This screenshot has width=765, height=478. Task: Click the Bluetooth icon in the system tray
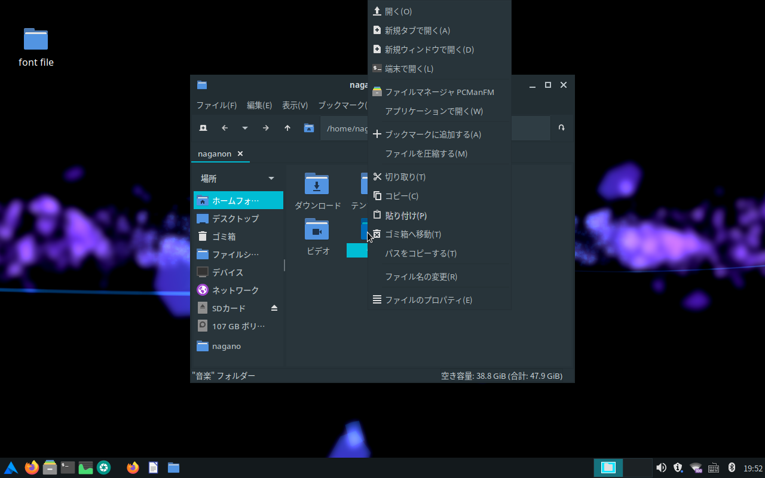click(x=730, y=468)
